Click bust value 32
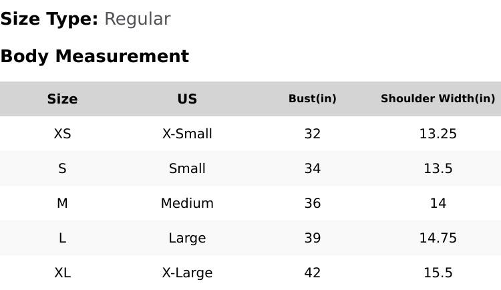The height and width of the screenshot is (290, 501). tap(312, 134)
